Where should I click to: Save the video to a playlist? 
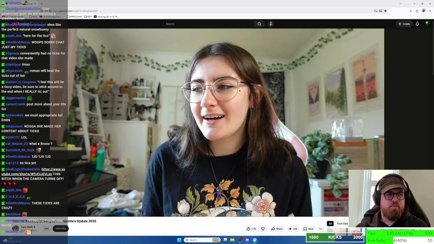308,229
